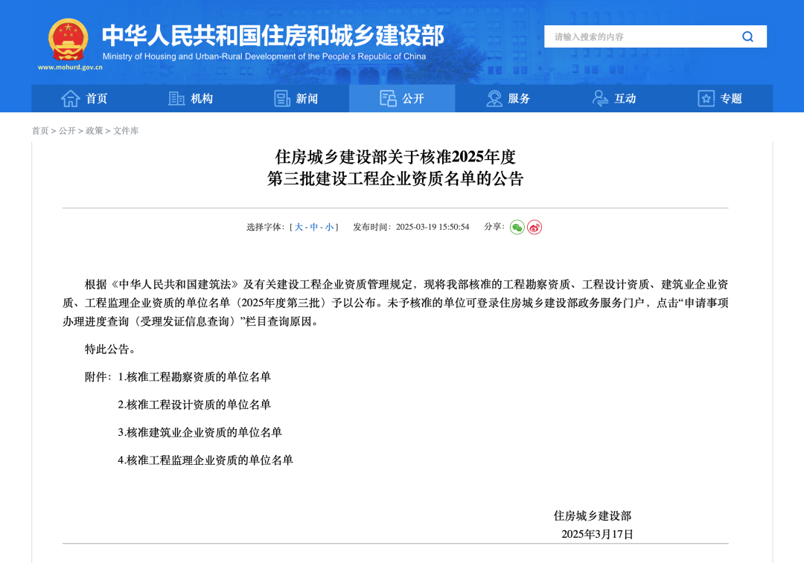
Task: Click the www.mohurd.gov.cn text under logo
Action: pos(70,67)
